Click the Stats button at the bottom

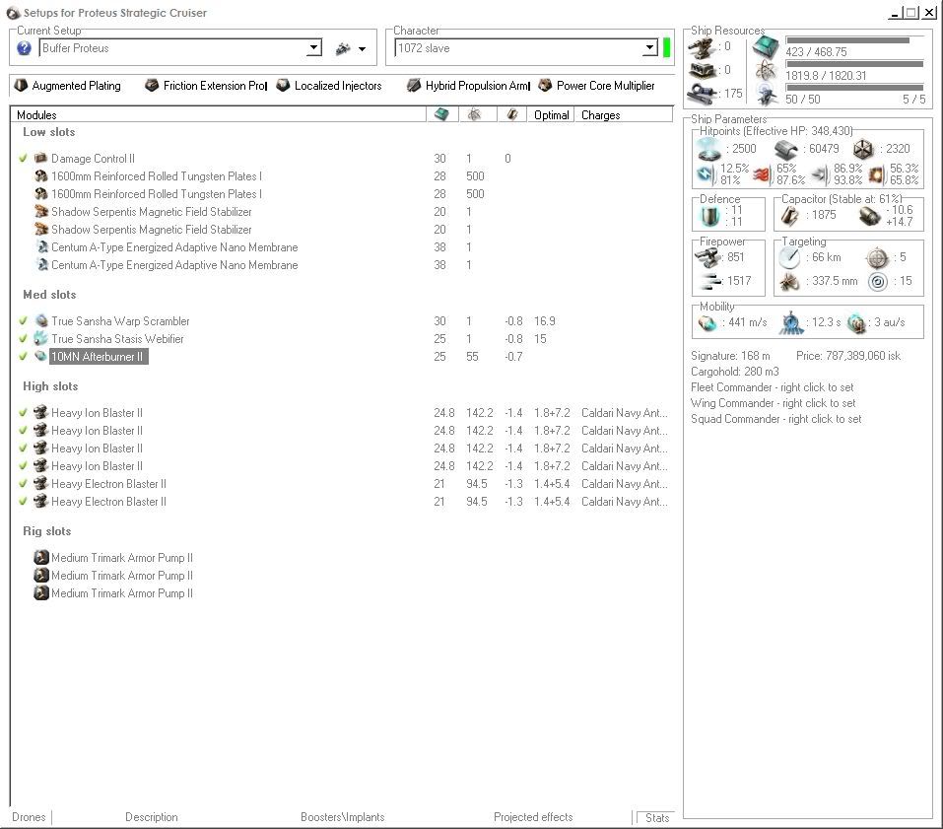pyautogui.click(x=656, y=818)
